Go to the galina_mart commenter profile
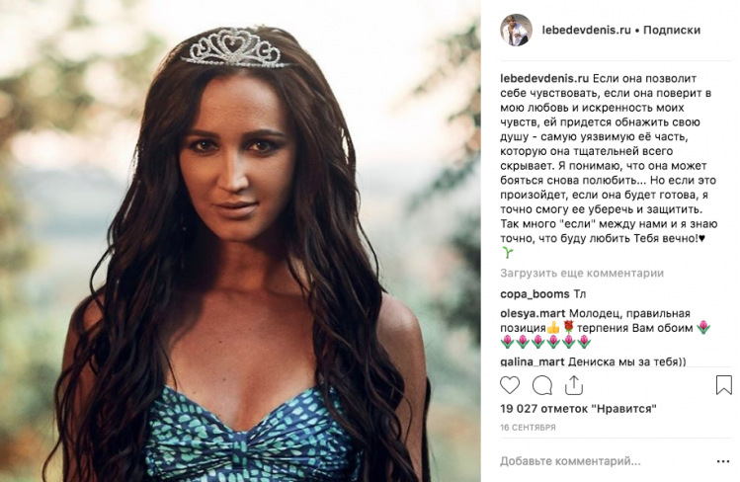Screen dimensions: 740x482 533,361
